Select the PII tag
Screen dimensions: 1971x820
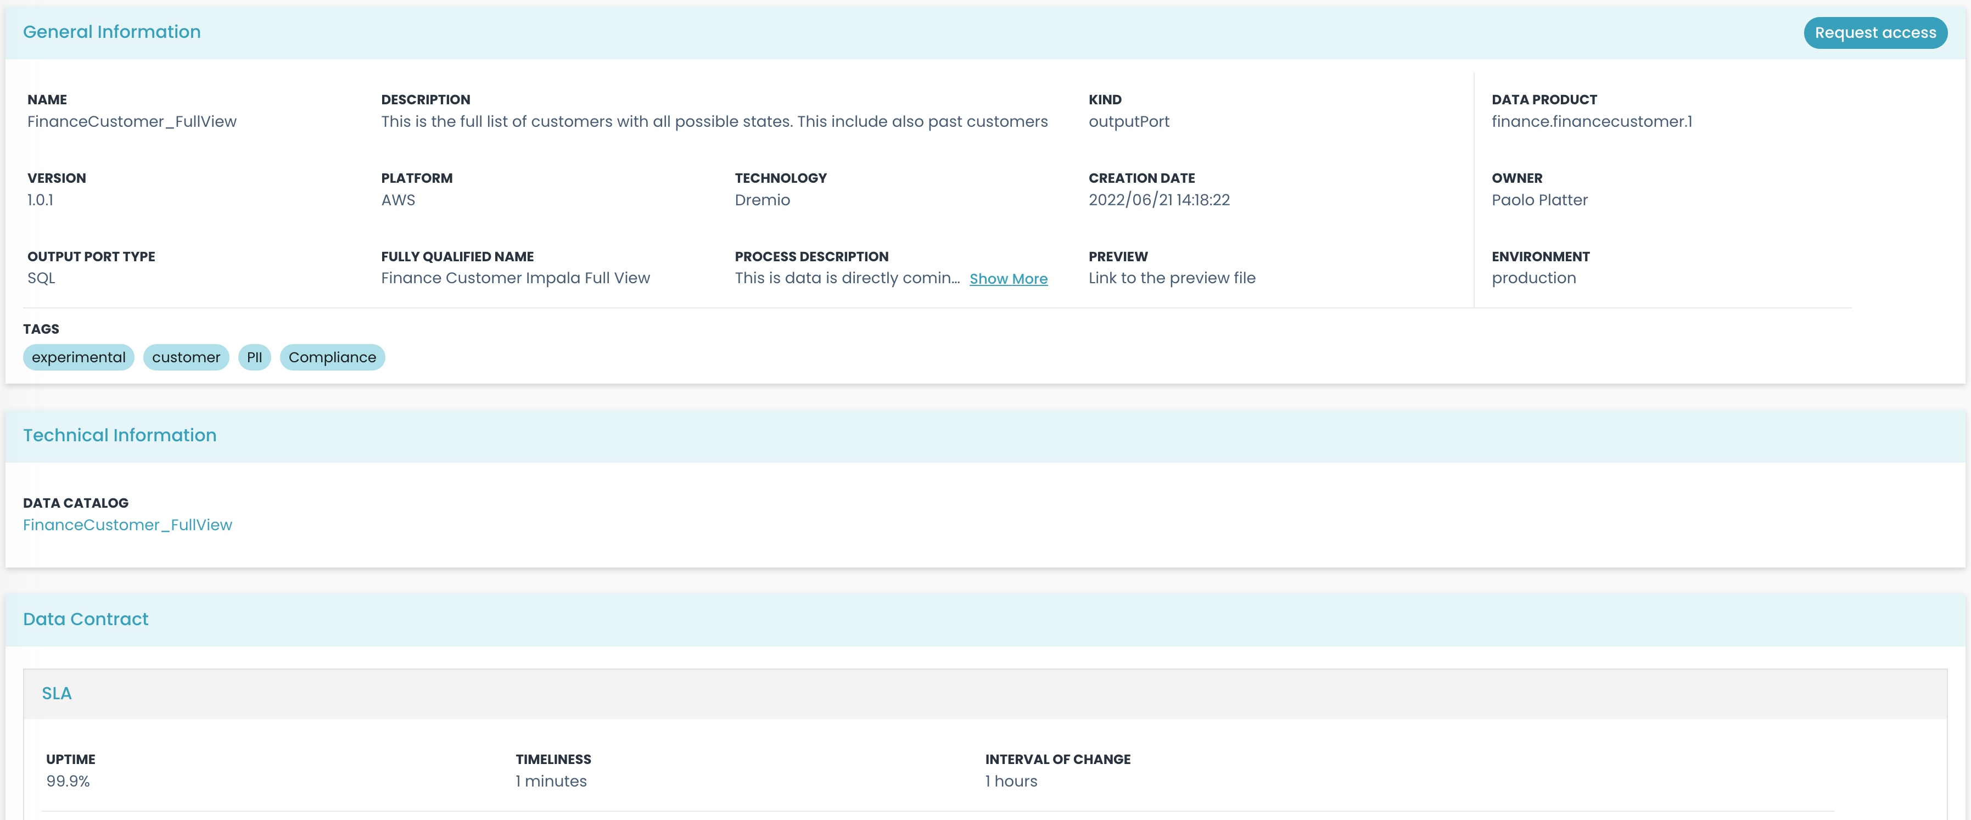click(255, 356)
